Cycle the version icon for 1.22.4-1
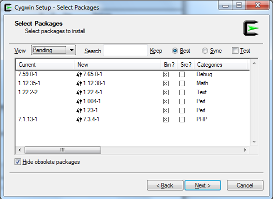The width and height of the screenshot is (273, 199). coord(79,93)
